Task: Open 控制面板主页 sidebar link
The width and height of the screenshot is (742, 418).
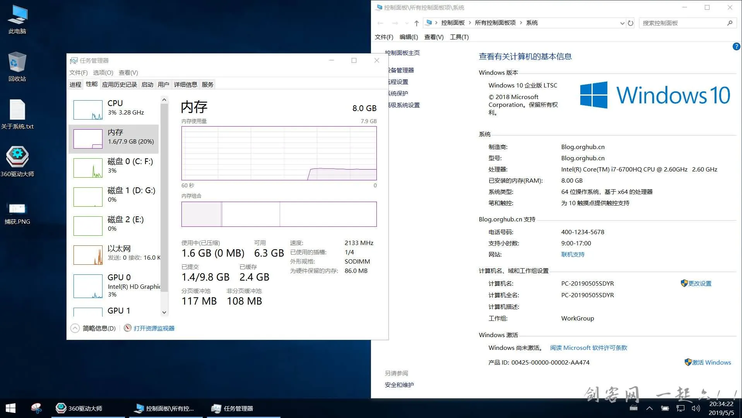Action: coord(402,53)
